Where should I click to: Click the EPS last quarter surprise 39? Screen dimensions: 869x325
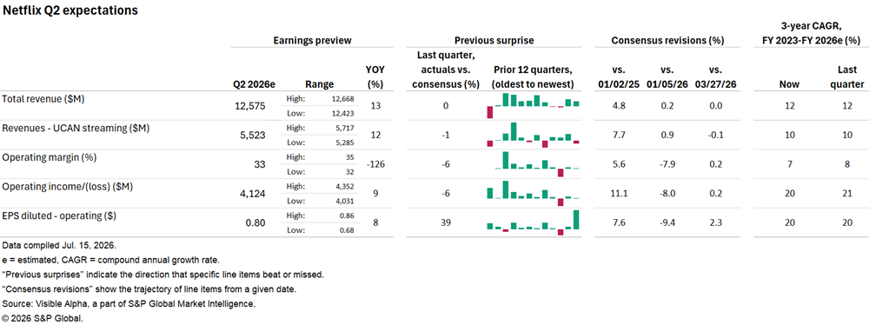click(446, 222)
